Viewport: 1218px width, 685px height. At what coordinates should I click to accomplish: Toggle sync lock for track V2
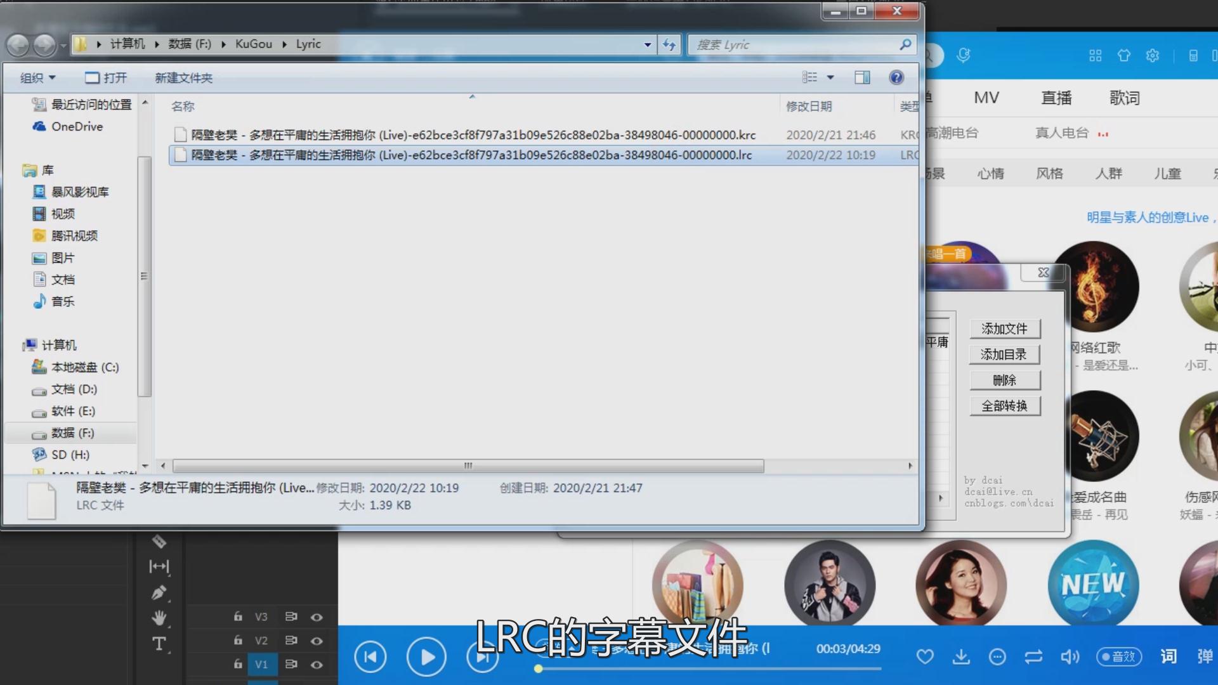(x=291, y=641)
